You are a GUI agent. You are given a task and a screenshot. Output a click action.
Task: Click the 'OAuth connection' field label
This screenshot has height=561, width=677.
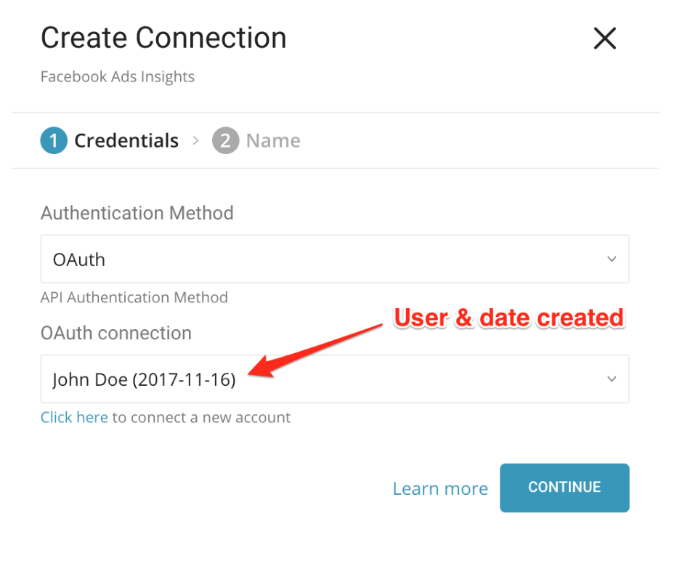click(x=116, y=334)
